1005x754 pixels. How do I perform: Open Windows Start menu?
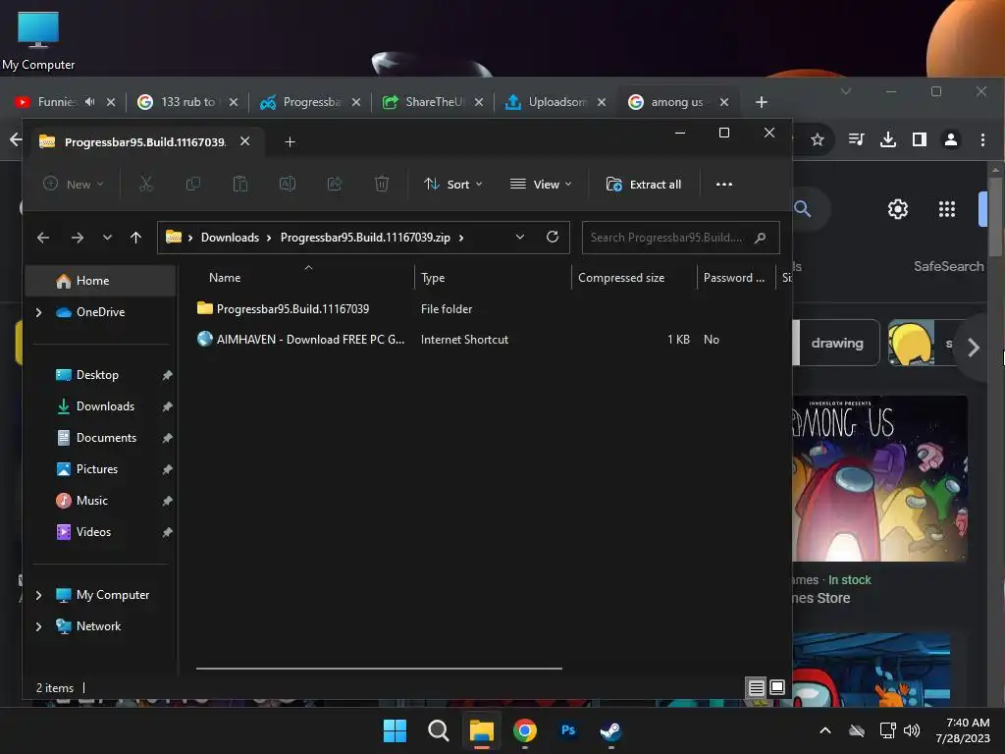tap(395, 730)
